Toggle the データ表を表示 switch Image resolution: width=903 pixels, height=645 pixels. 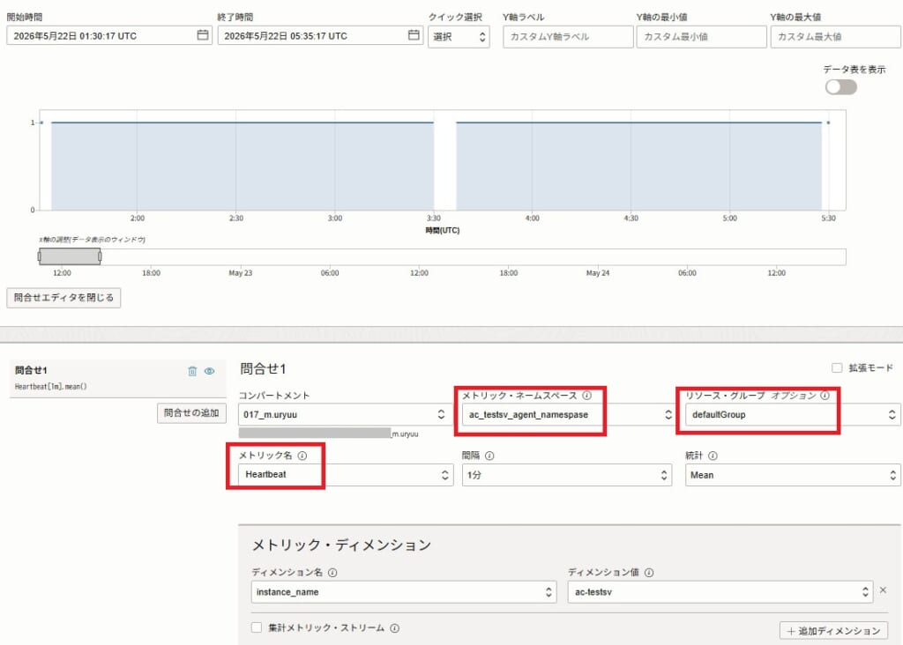pos(840,87)
